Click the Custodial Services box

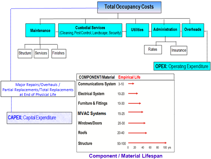click(x=90, y=30)
